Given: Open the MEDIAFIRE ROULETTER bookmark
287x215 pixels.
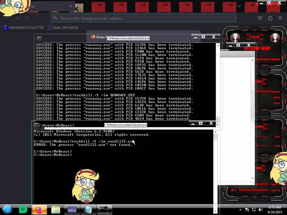Looking at the screenshot, I should (x=24, y=28).
